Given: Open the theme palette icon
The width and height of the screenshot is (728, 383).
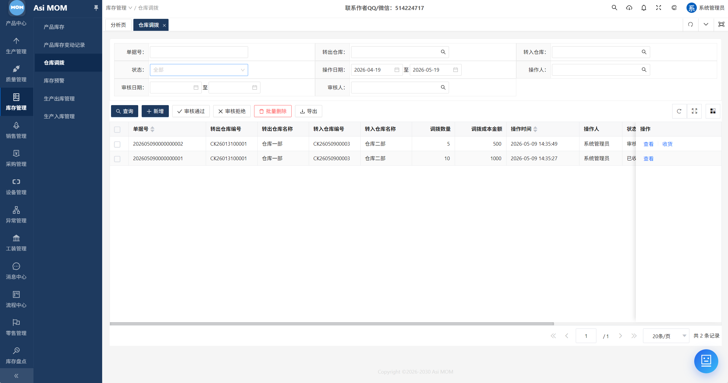Looking at the screenshot, I should tap(674, 8).
